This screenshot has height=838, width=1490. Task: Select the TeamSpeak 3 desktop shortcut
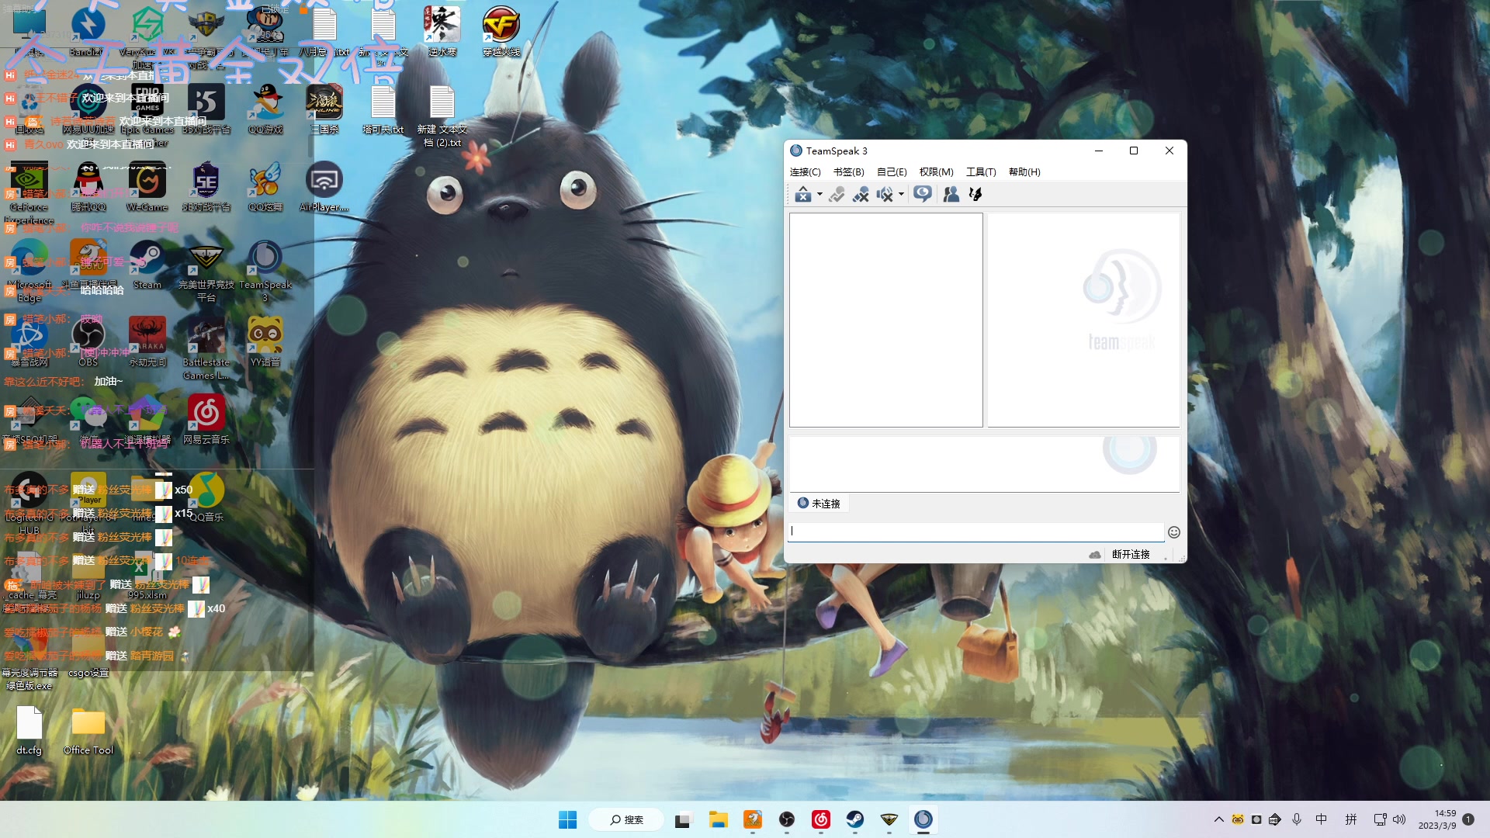[265, 271]
